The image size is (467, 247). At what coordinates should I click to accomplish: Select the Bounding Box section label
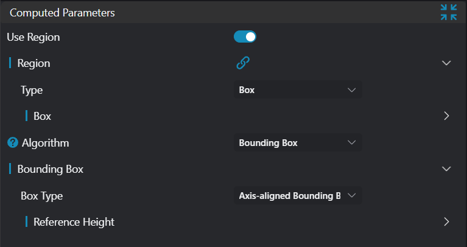tap(50, 169)
